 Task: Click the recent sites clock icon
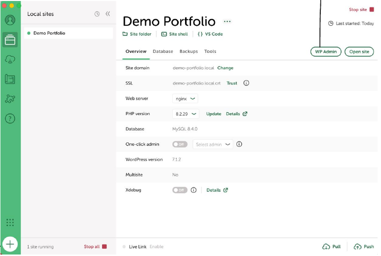coord(97,14)
